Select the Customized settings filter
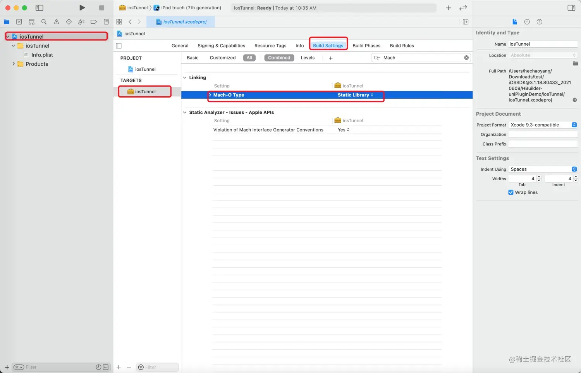 pyautogui.click(x=223, y=58)
